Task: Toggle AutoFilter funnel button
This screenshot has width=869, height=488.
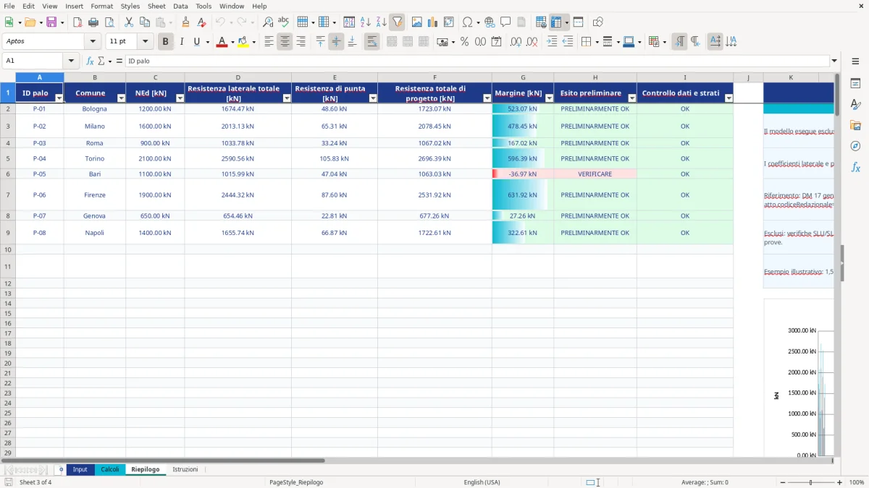Action: (398, 22)
